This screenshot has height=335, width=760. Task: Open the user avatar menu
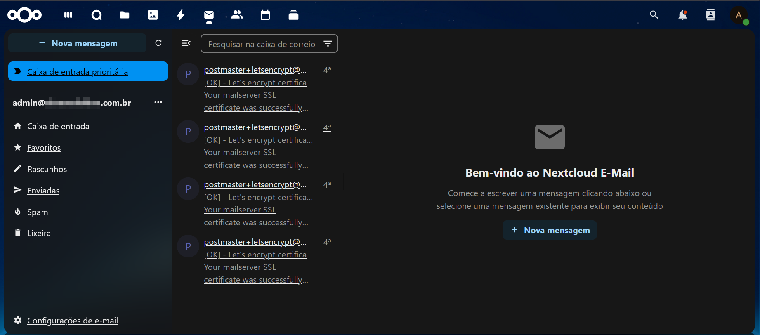coord(739,15)
